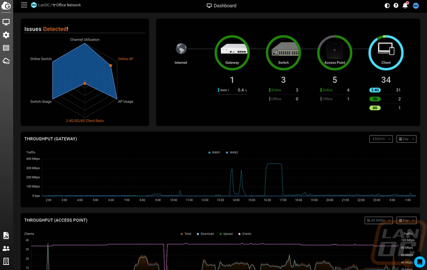The width and height of the screenshot is (427, 270).
Task: Click the LanOC organization breadcrumb
Action: pyautogui.click(x=43, y=5)
